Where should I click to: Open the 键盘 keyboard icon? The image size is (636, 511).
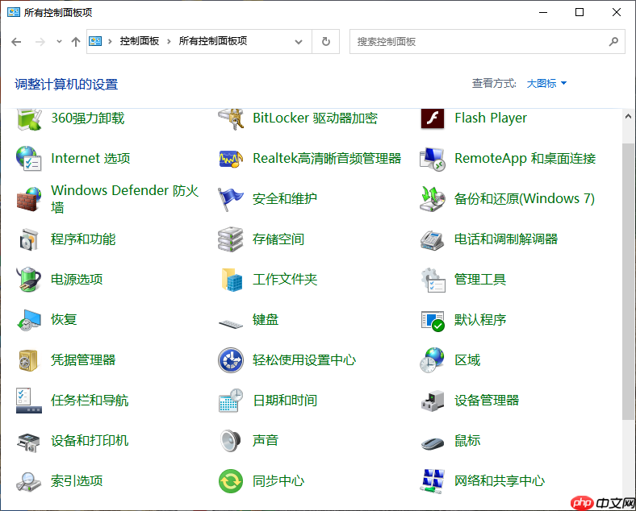tap(231, 323)
